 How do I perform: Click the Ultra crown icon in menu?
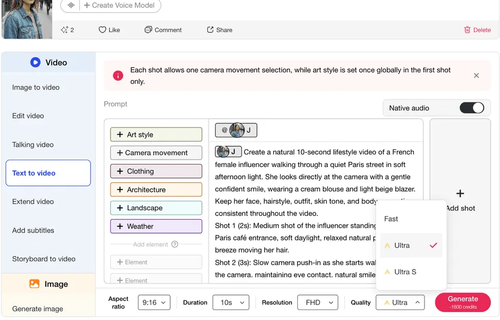(x=387, y=246)
